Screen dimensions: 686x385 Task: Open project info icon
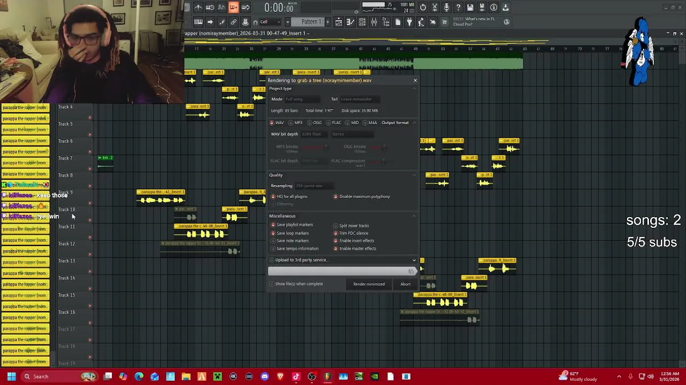[494, 7]
